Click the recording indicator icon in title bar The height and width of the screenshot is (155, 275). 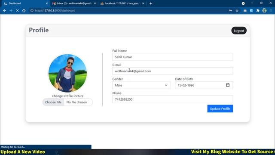(x=243, y=3)
